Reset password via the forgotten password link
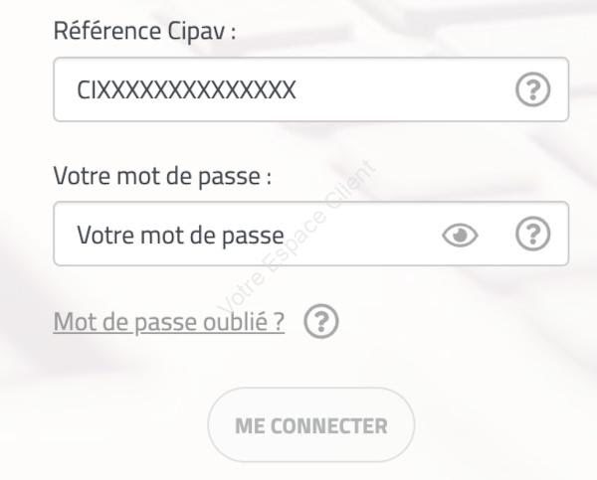The image size is (597, 480). coord(169,322)
